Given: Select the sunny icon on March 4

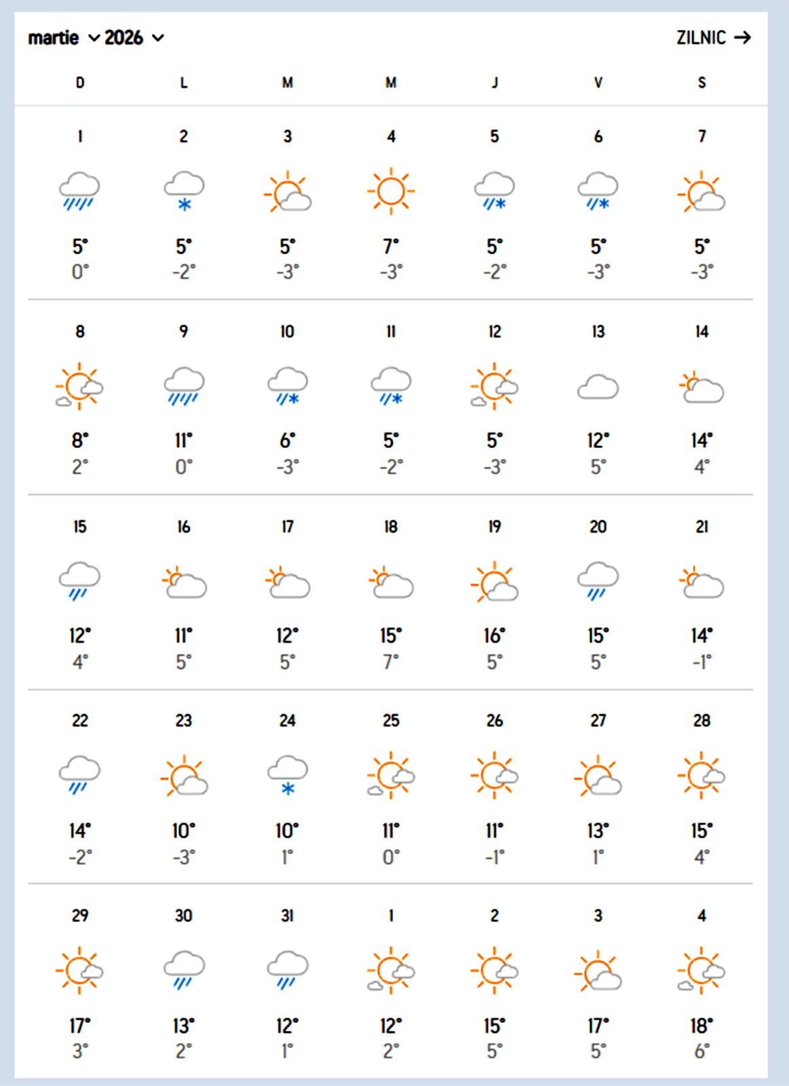Looking at the screenshot, I should point(391,191).
